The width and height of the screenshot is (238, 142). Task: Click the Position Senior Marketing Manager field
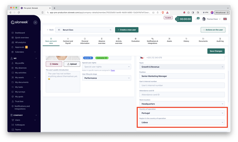coord(182,76)
